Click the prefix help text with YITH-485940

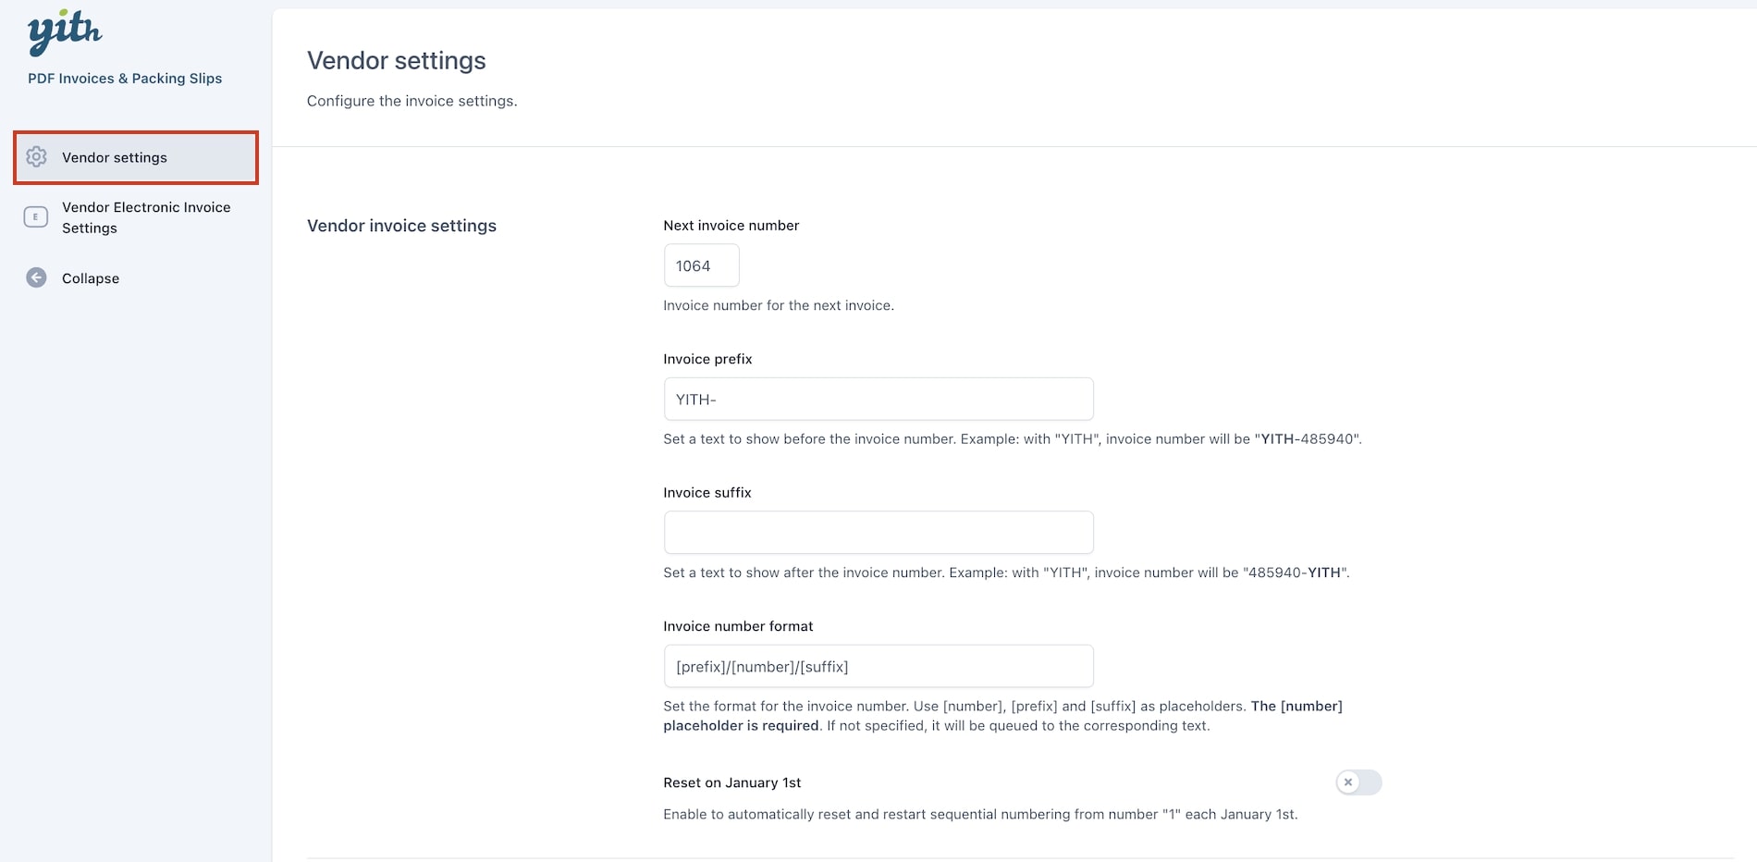pyautogui.click(x=1013, y=439)
